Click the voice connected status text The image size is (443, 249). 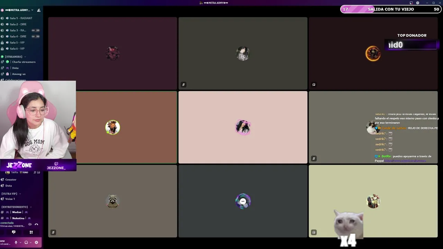[x=7, y=223]
